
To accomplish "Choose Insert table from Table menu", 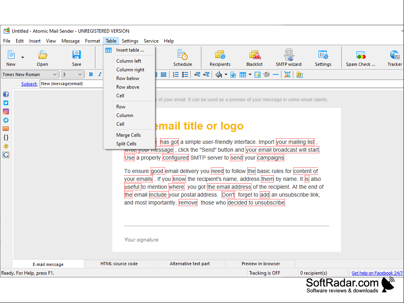I will pyautogui.click(x=129, y=50).
